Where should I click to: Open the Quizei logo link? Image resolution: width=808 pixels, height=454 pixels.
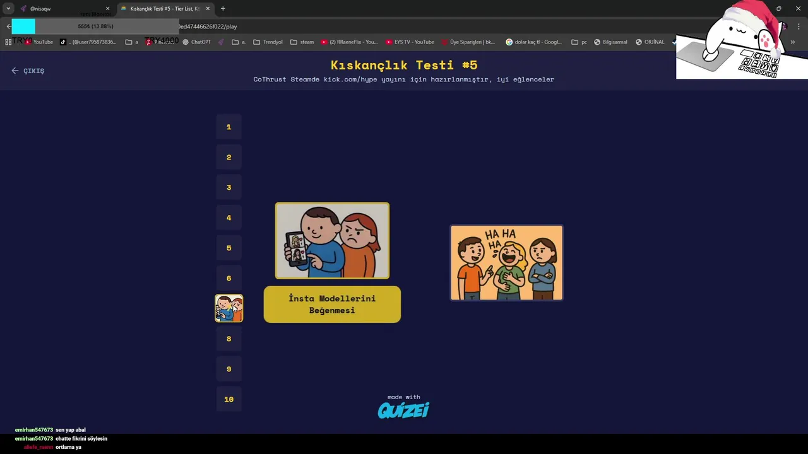[x=403, y=410]
